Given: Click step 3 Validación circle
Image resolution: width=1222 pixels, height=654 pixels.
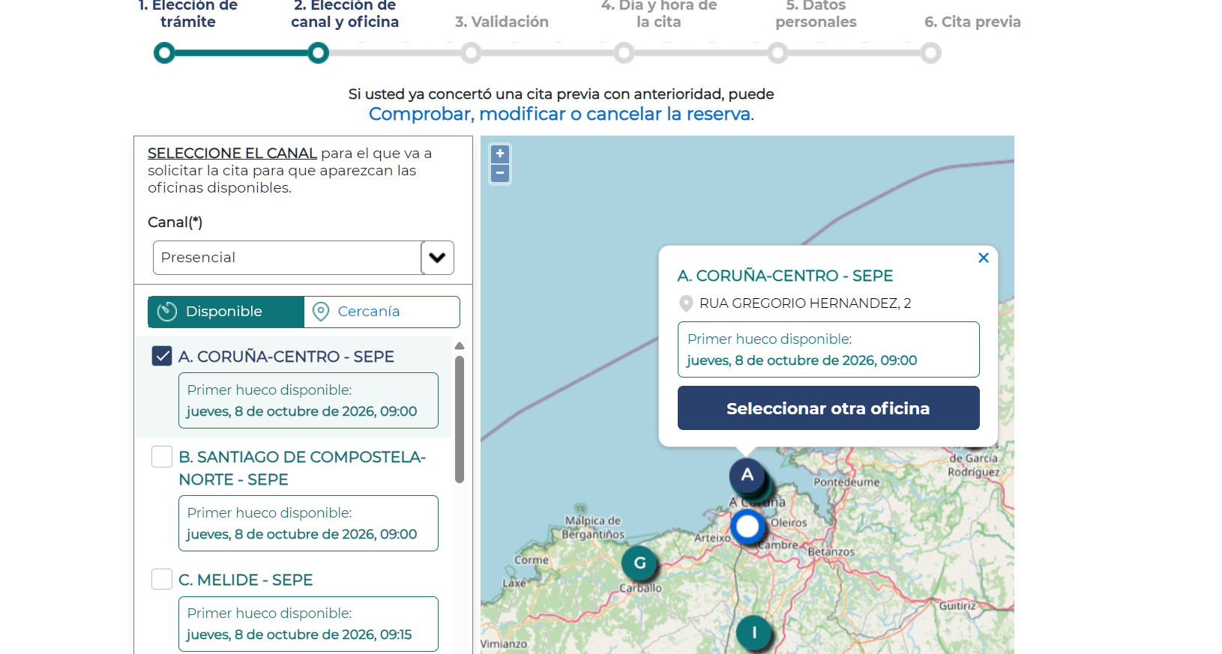Looking at the screenshot, I should point(472,53).
